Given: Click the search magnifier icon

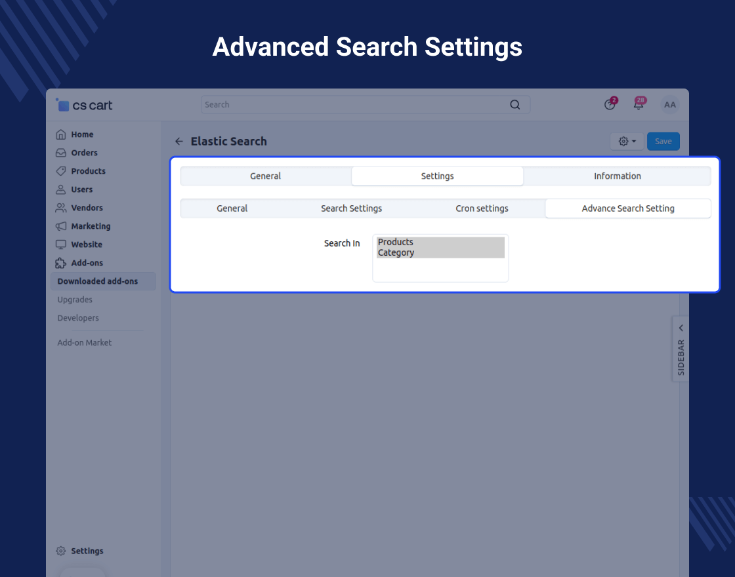Looking at the screenshot, I should 515,105.
